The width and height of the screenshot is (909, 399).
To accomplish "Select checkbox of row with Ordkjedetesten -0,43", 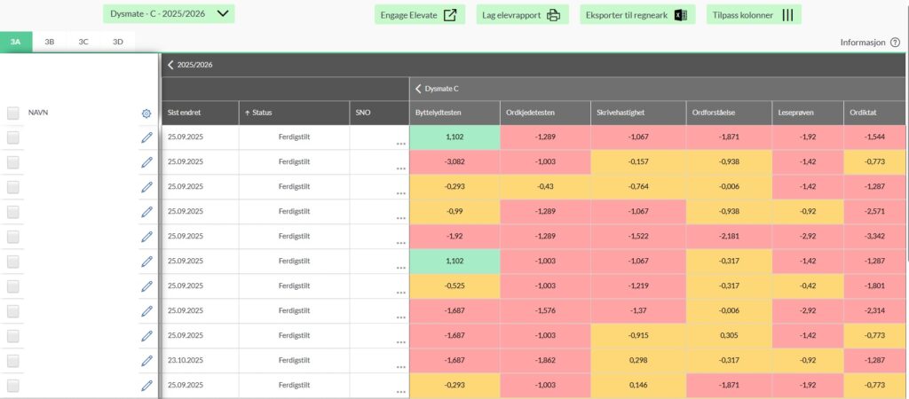I will coord(13,188).
